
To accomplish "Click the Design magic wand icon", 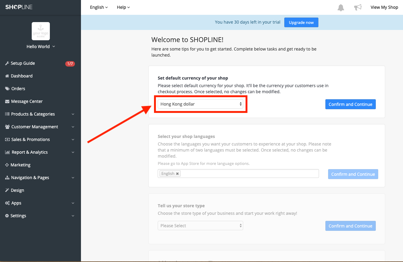I will point(7,190).
